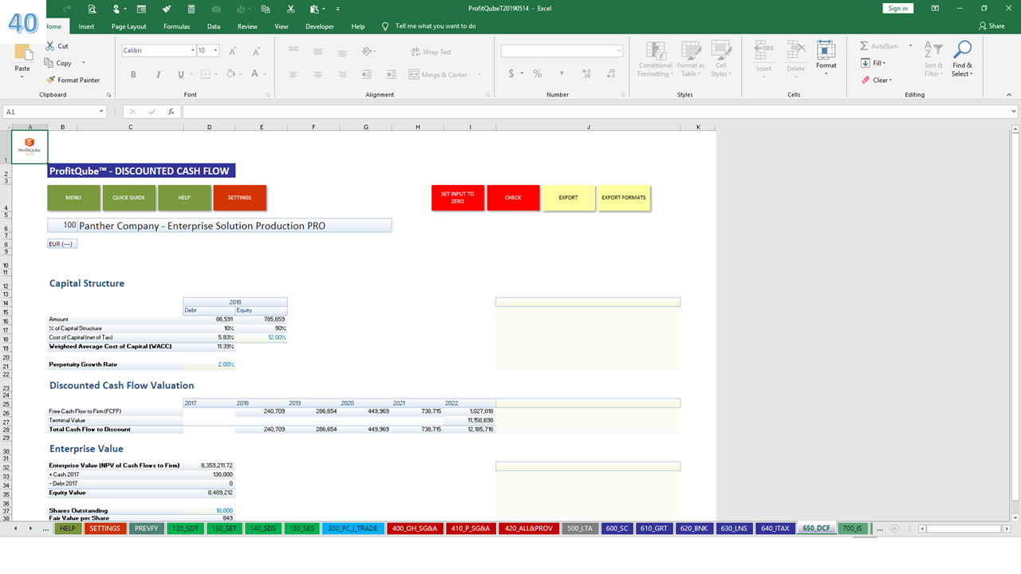
Task: Open the font size dropdown showing 10
Action: 216,50
